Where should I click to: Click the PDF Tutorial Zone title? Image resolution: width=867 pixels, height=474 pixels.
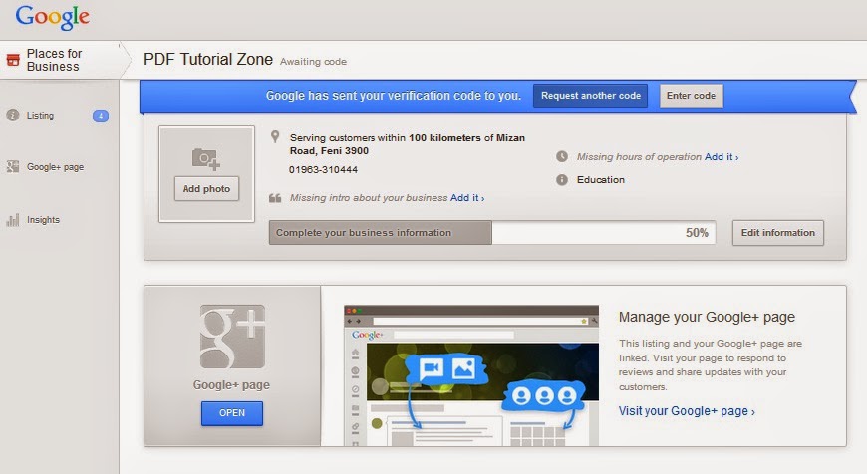[208, 59]
